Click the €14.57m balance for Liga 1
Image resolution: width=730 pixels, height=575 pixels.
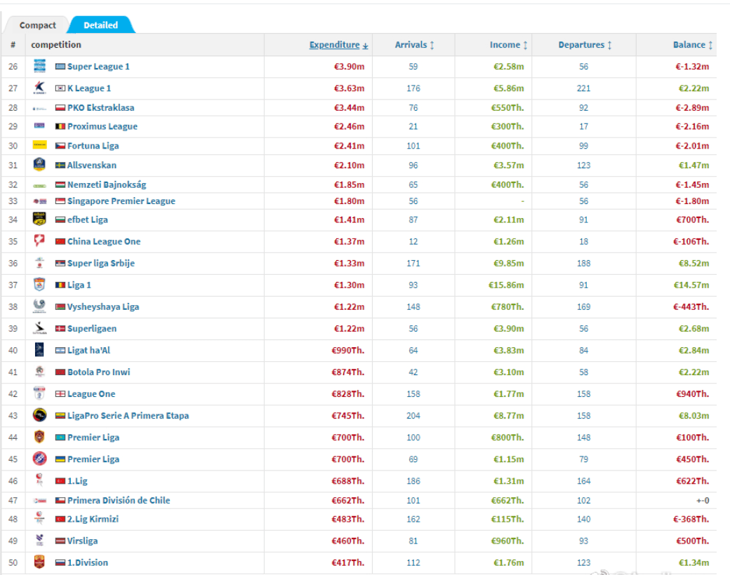point(691,285)
